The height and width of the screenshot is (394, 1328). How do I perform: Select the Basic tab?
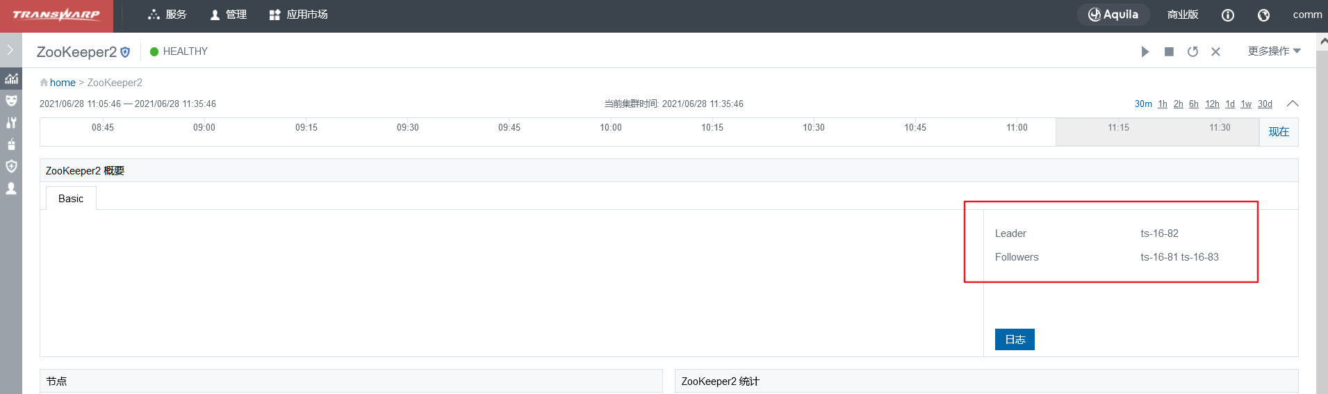(x=71, y=199)
